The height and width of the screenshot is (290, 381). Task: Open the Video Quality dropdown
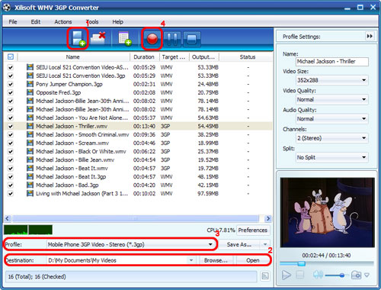coord(332,99)
